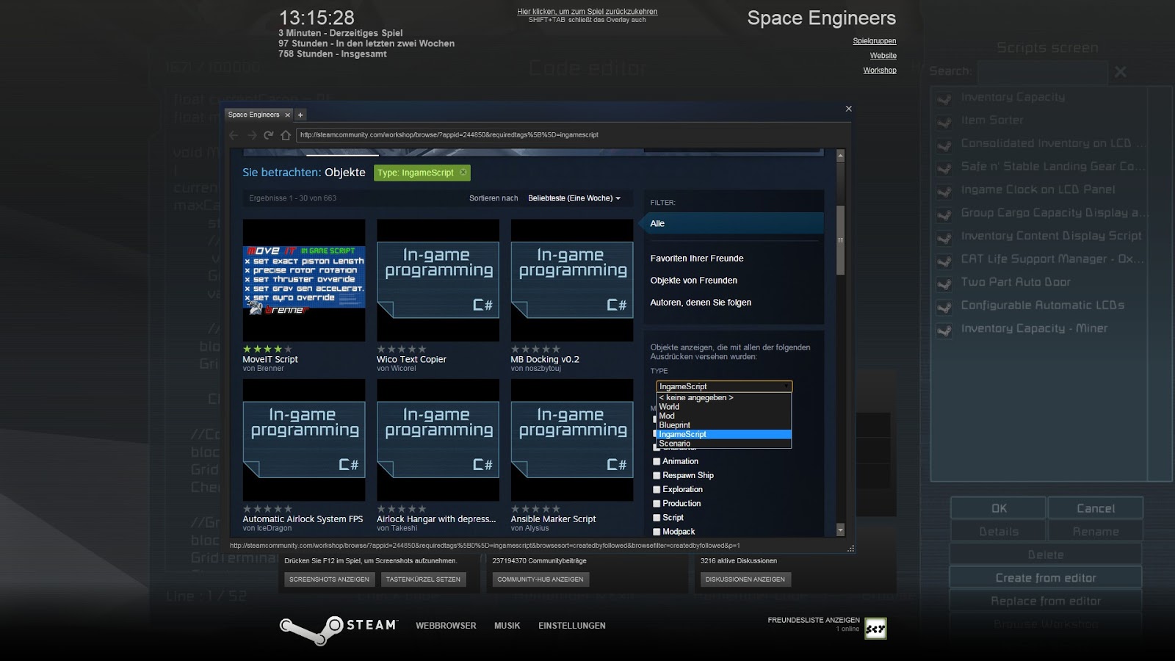This screenshot has height=661, width=1175.
Task: Click DISKUSSIONEN ANZEIGEN button
Action: [x=745, y=579]
